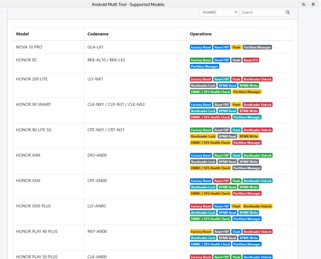Select Flash in the HONOR X50I row
This screenshot has height=259, width=321.
(236, 181)
